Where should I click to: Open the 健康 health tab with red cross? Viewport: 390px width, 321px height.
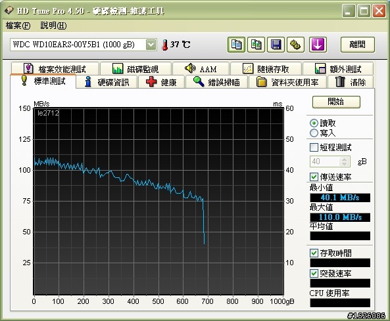pos(161,82)
